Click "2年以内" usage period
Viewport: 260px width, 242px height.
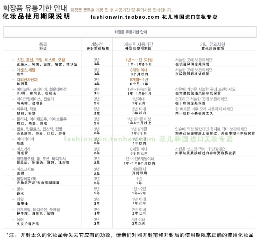139,214
